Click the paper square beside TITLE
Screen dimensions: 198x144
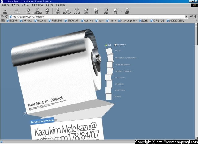pyautogui.click(x=109, y=51)
